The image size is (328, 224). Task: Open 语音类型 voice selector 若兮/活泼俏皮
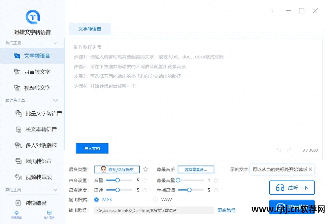(117, 169)
